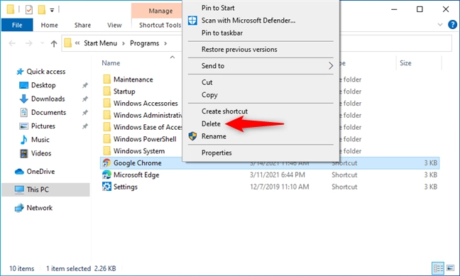Expand the Send to submenu arrow
This screenshot has height=276, width=460.
coord(331,66)
